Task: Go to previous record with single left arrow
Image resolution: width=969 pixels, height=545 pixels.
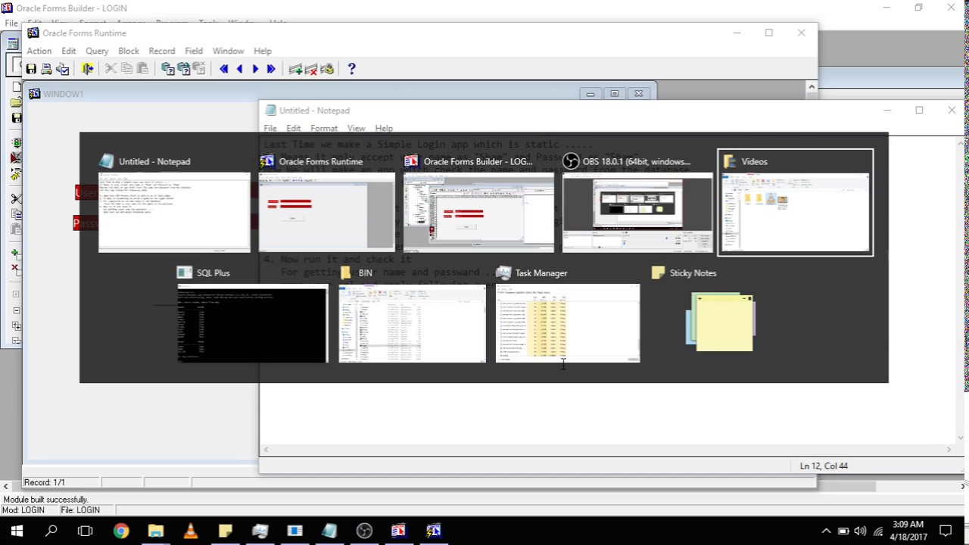Action: (240, 69)
